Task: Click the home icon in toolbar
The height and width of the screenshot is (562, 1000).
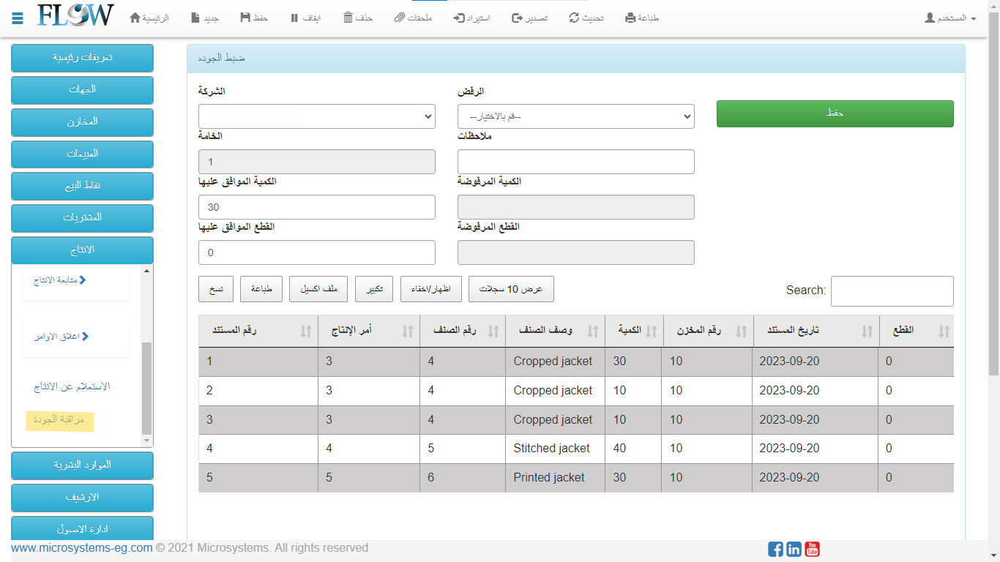Action: coord(135,18)
